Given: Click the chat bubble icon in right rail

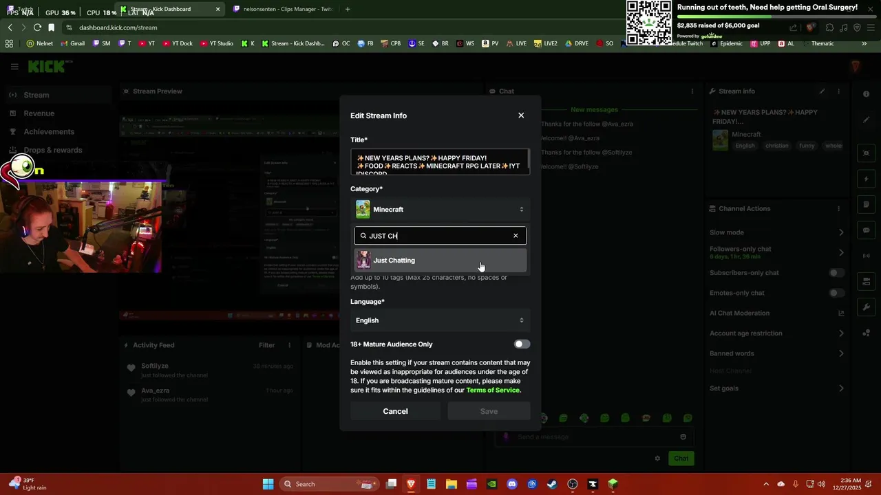Looking at the screenshot, I should 867,230.
